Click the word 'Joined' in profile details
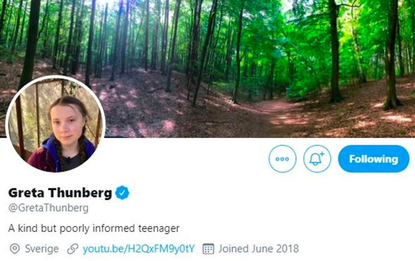The width and height of the screenshot is (415, 261). pos(232,248)
